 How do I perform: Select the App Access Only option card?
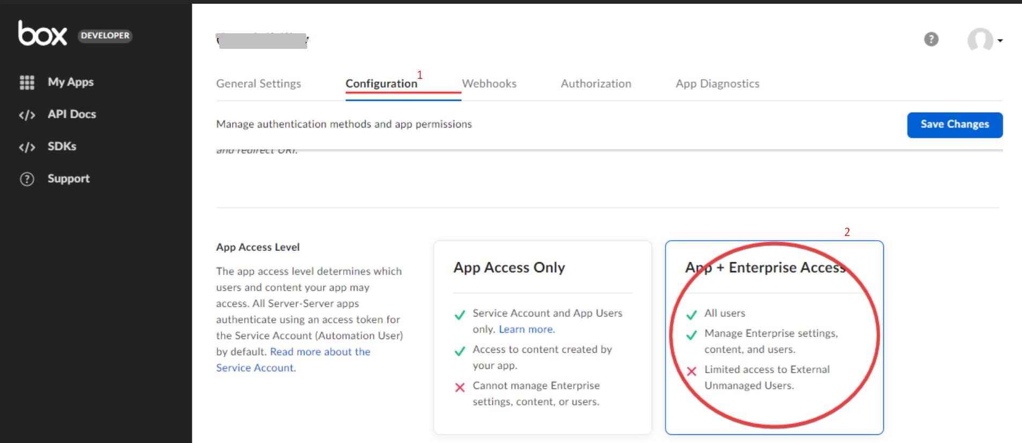(542, 337)
